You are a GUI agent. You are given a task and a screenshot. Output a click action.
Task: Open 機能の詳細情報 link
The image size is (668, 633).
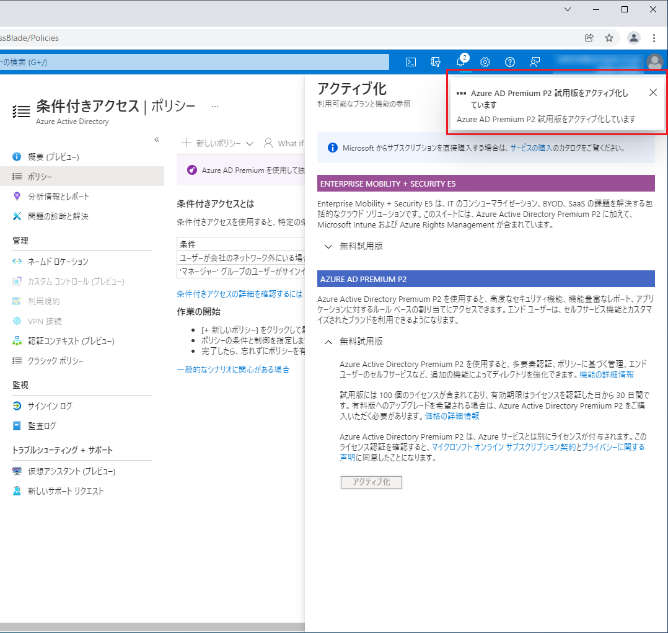tap(607, 374)
